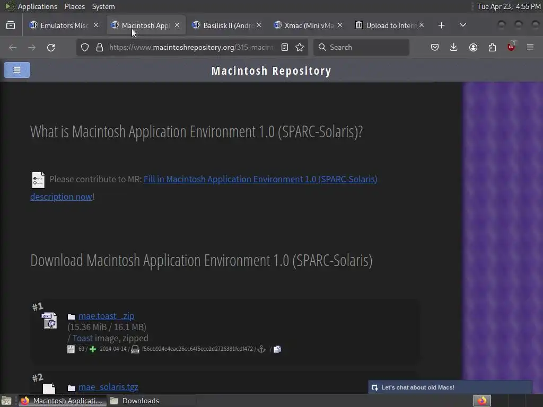Click the contribute document icon before 'Please contribute'
This screenshot has width=543, height=407.
pyautogui.click(x=38, y=180)
